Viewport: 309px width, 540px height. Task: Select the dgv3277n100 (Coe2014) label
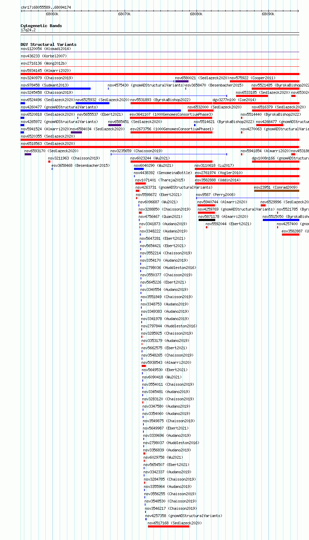234,100
